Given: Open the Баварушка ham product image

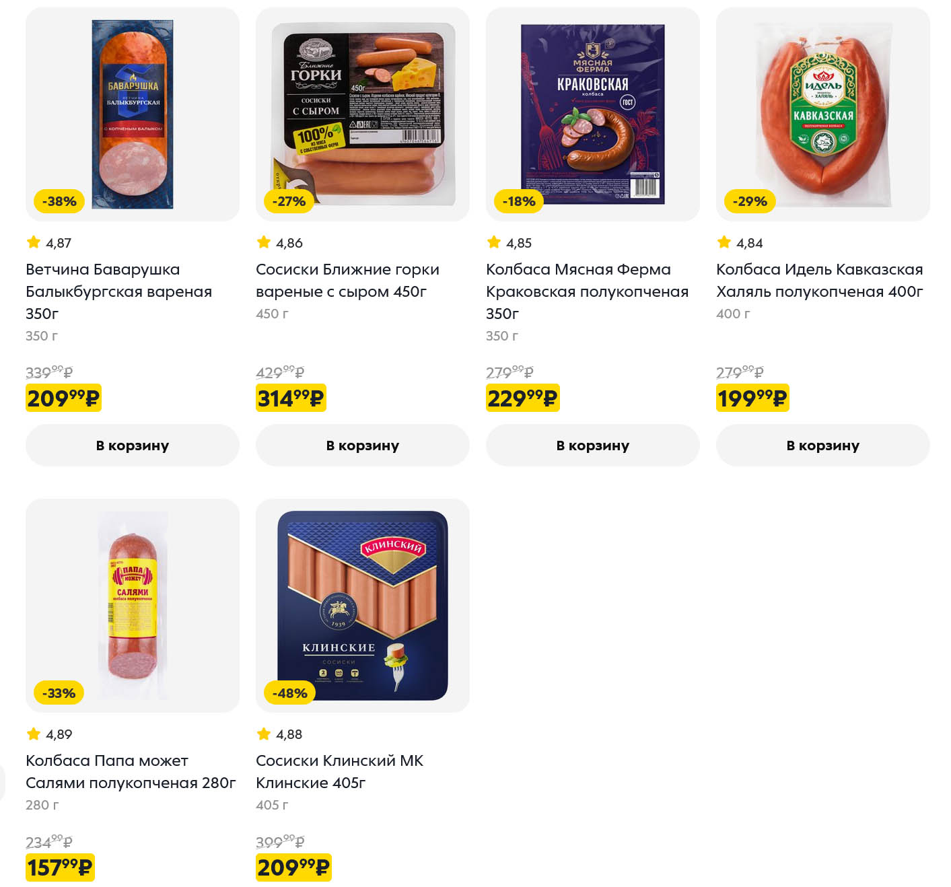Looking at the screenshot, I should point(133,114).
